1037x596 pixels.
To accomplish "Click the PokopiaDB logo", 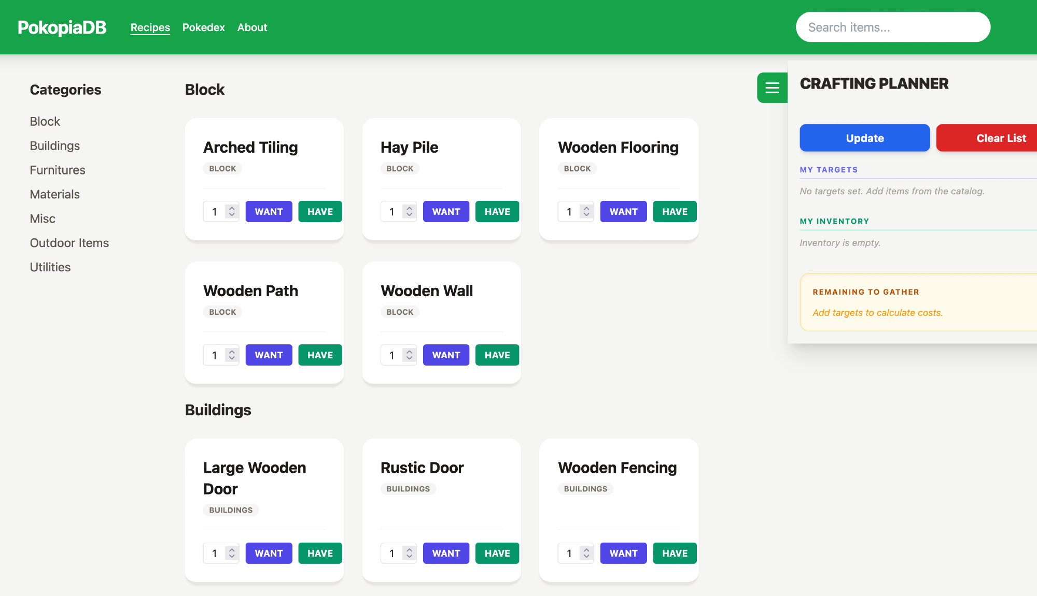I will pyautogui.click(x=62, y=27).
